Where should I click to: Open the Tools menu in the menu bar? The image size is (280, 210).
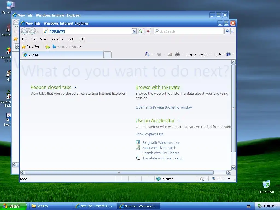(x=71, y=39)
